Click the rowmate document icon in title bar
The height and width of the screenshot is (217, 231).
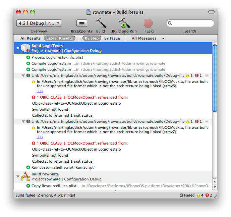coord(89,12)
